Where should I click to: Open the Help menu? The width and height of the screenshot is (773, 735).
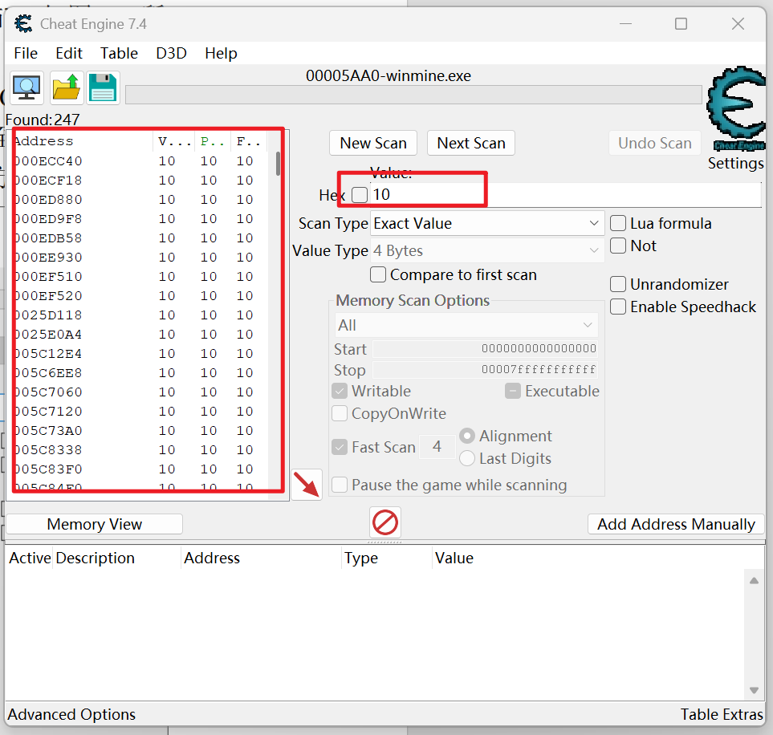[221, 53]
